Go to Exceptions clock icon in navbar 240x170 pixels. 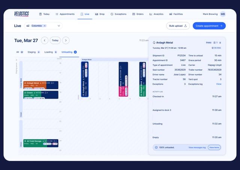click(112, 14)
